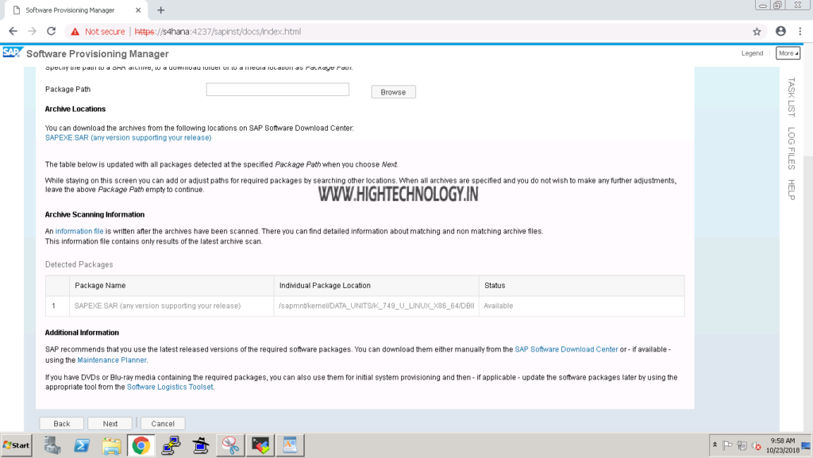The image size is (813, 458).
Task: Launch PowerShell from the taskbar
Action: [82, 445]
